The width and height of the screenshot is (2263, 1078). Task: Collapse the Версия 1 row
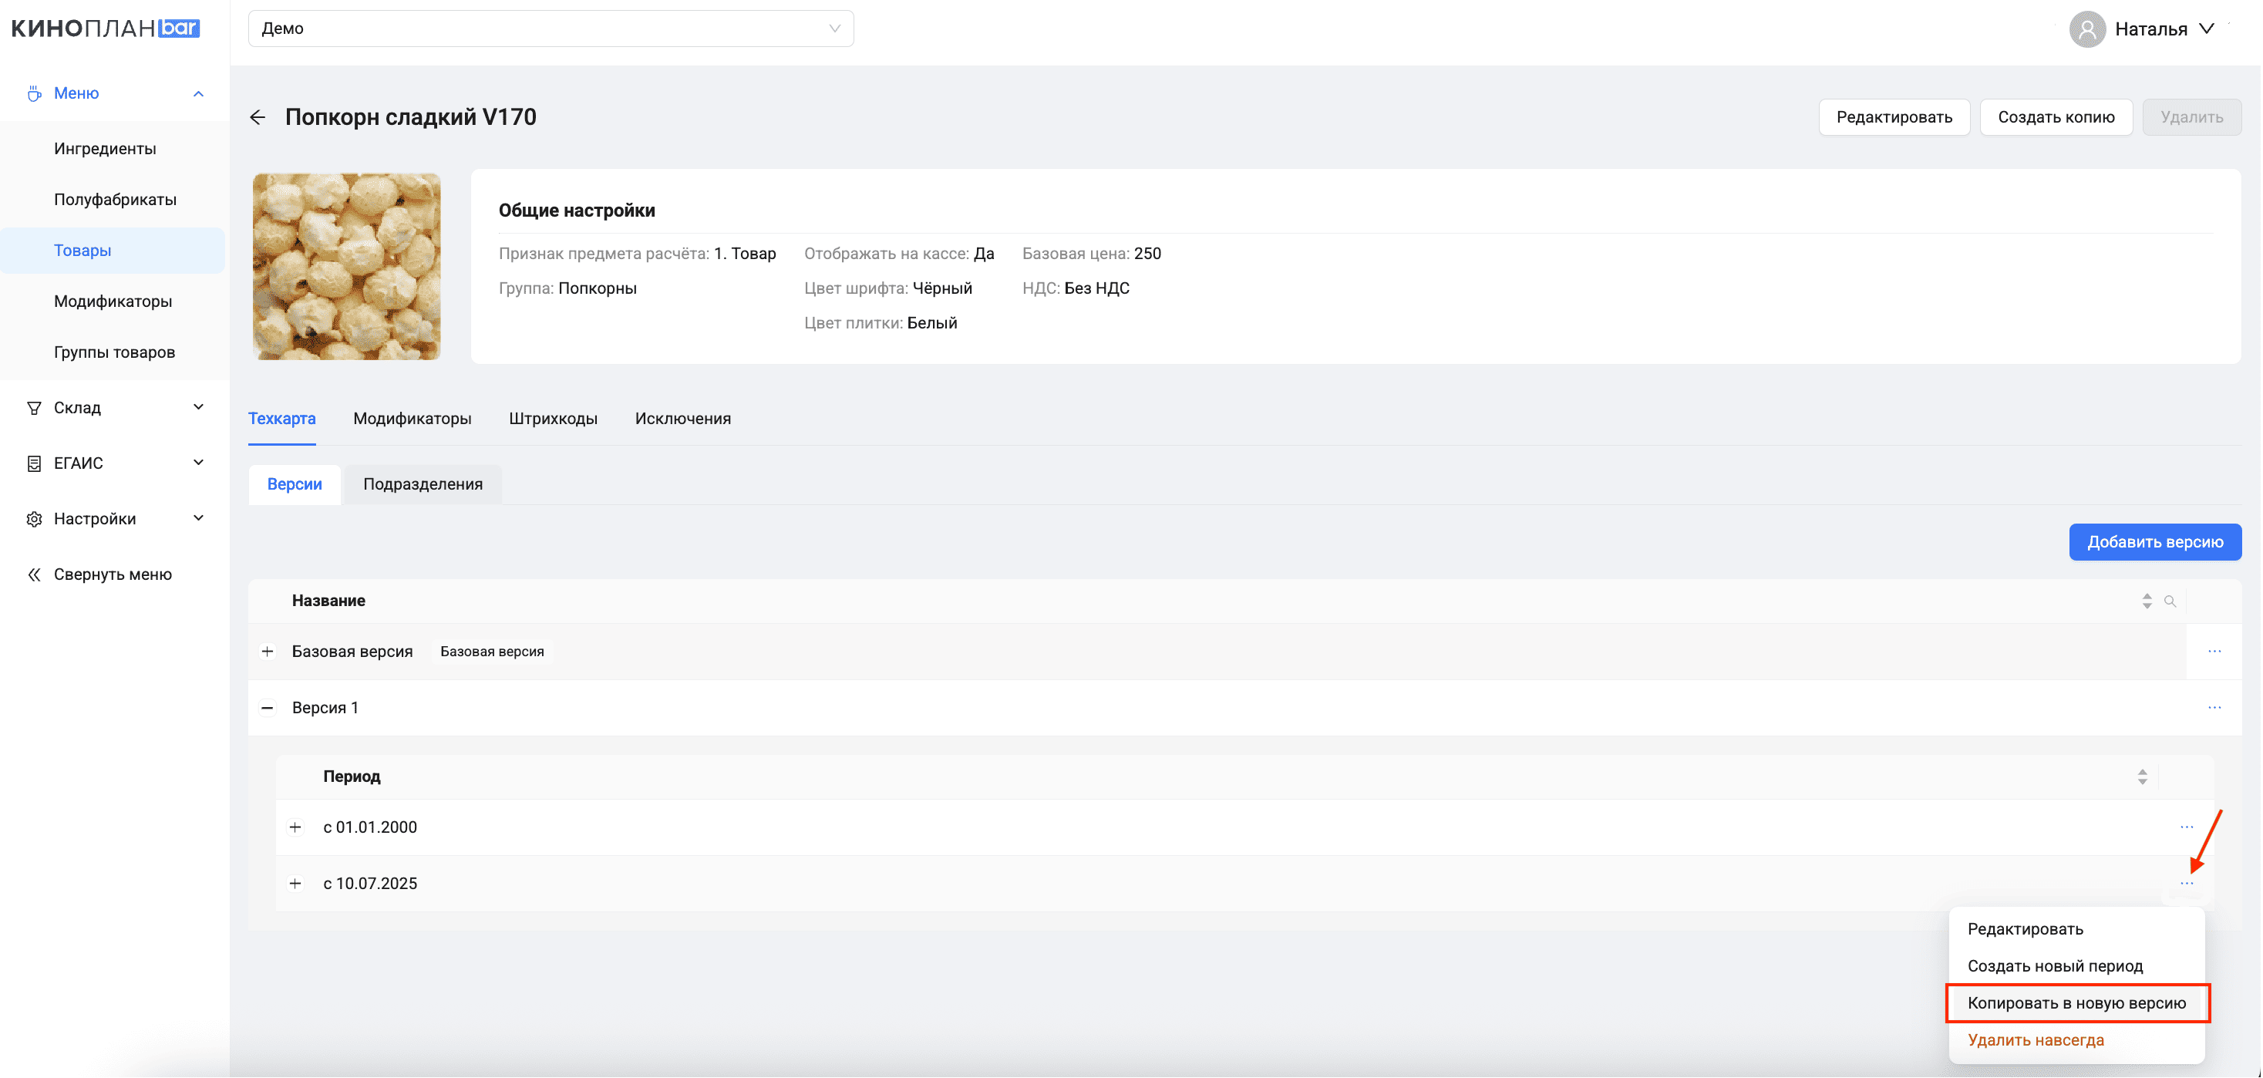tap(268, 707)
